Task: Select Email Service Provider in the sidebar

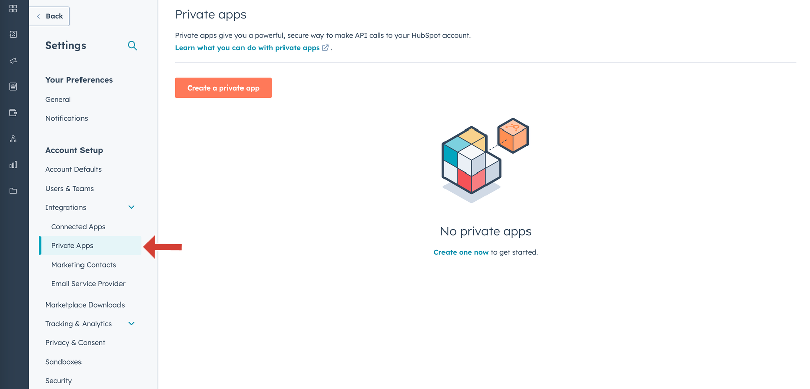Action: 88,283
